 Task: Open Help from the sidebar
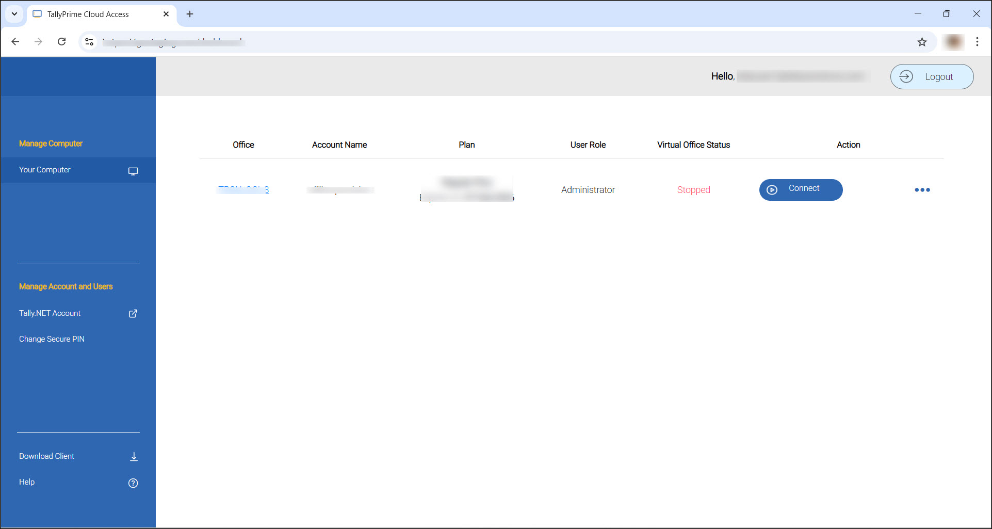[27, 482]
